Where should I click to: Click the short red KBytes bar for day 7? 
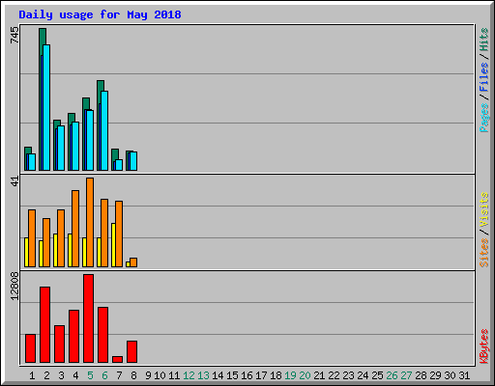point(118,359)
